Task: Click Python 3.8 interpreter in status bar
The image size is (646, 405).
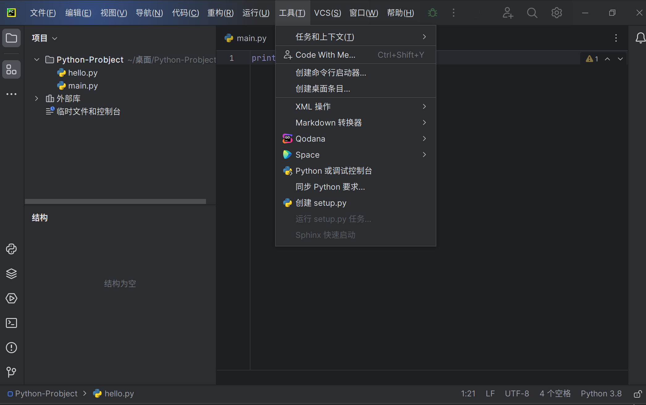Action: pyautogui.click(x=601, y=394)
